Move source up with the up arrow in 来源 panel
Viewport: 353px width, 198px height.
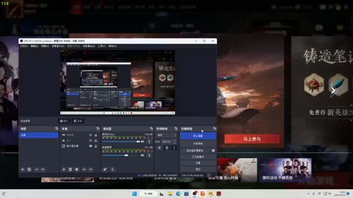tap(84, 169)
